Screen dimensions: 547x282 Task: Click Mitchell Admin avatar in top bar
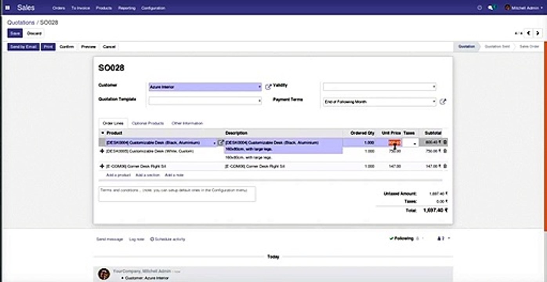(x=507, y=7)
